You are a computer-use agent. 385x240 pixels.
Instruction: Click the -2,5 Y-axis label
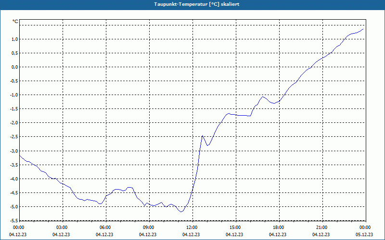click(14, 137)
